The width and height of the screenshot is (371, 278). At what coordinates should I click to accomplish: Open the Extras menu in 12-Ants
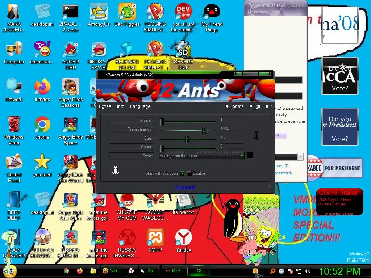[105, 106]
